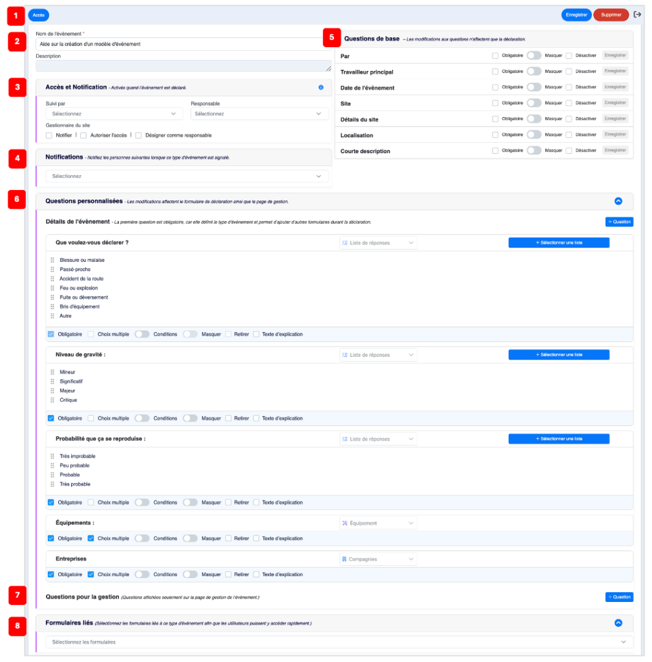The image size is (652, 662).
Task: Collapse the Formulaires liés section chevron
Action: click(618, 623)
